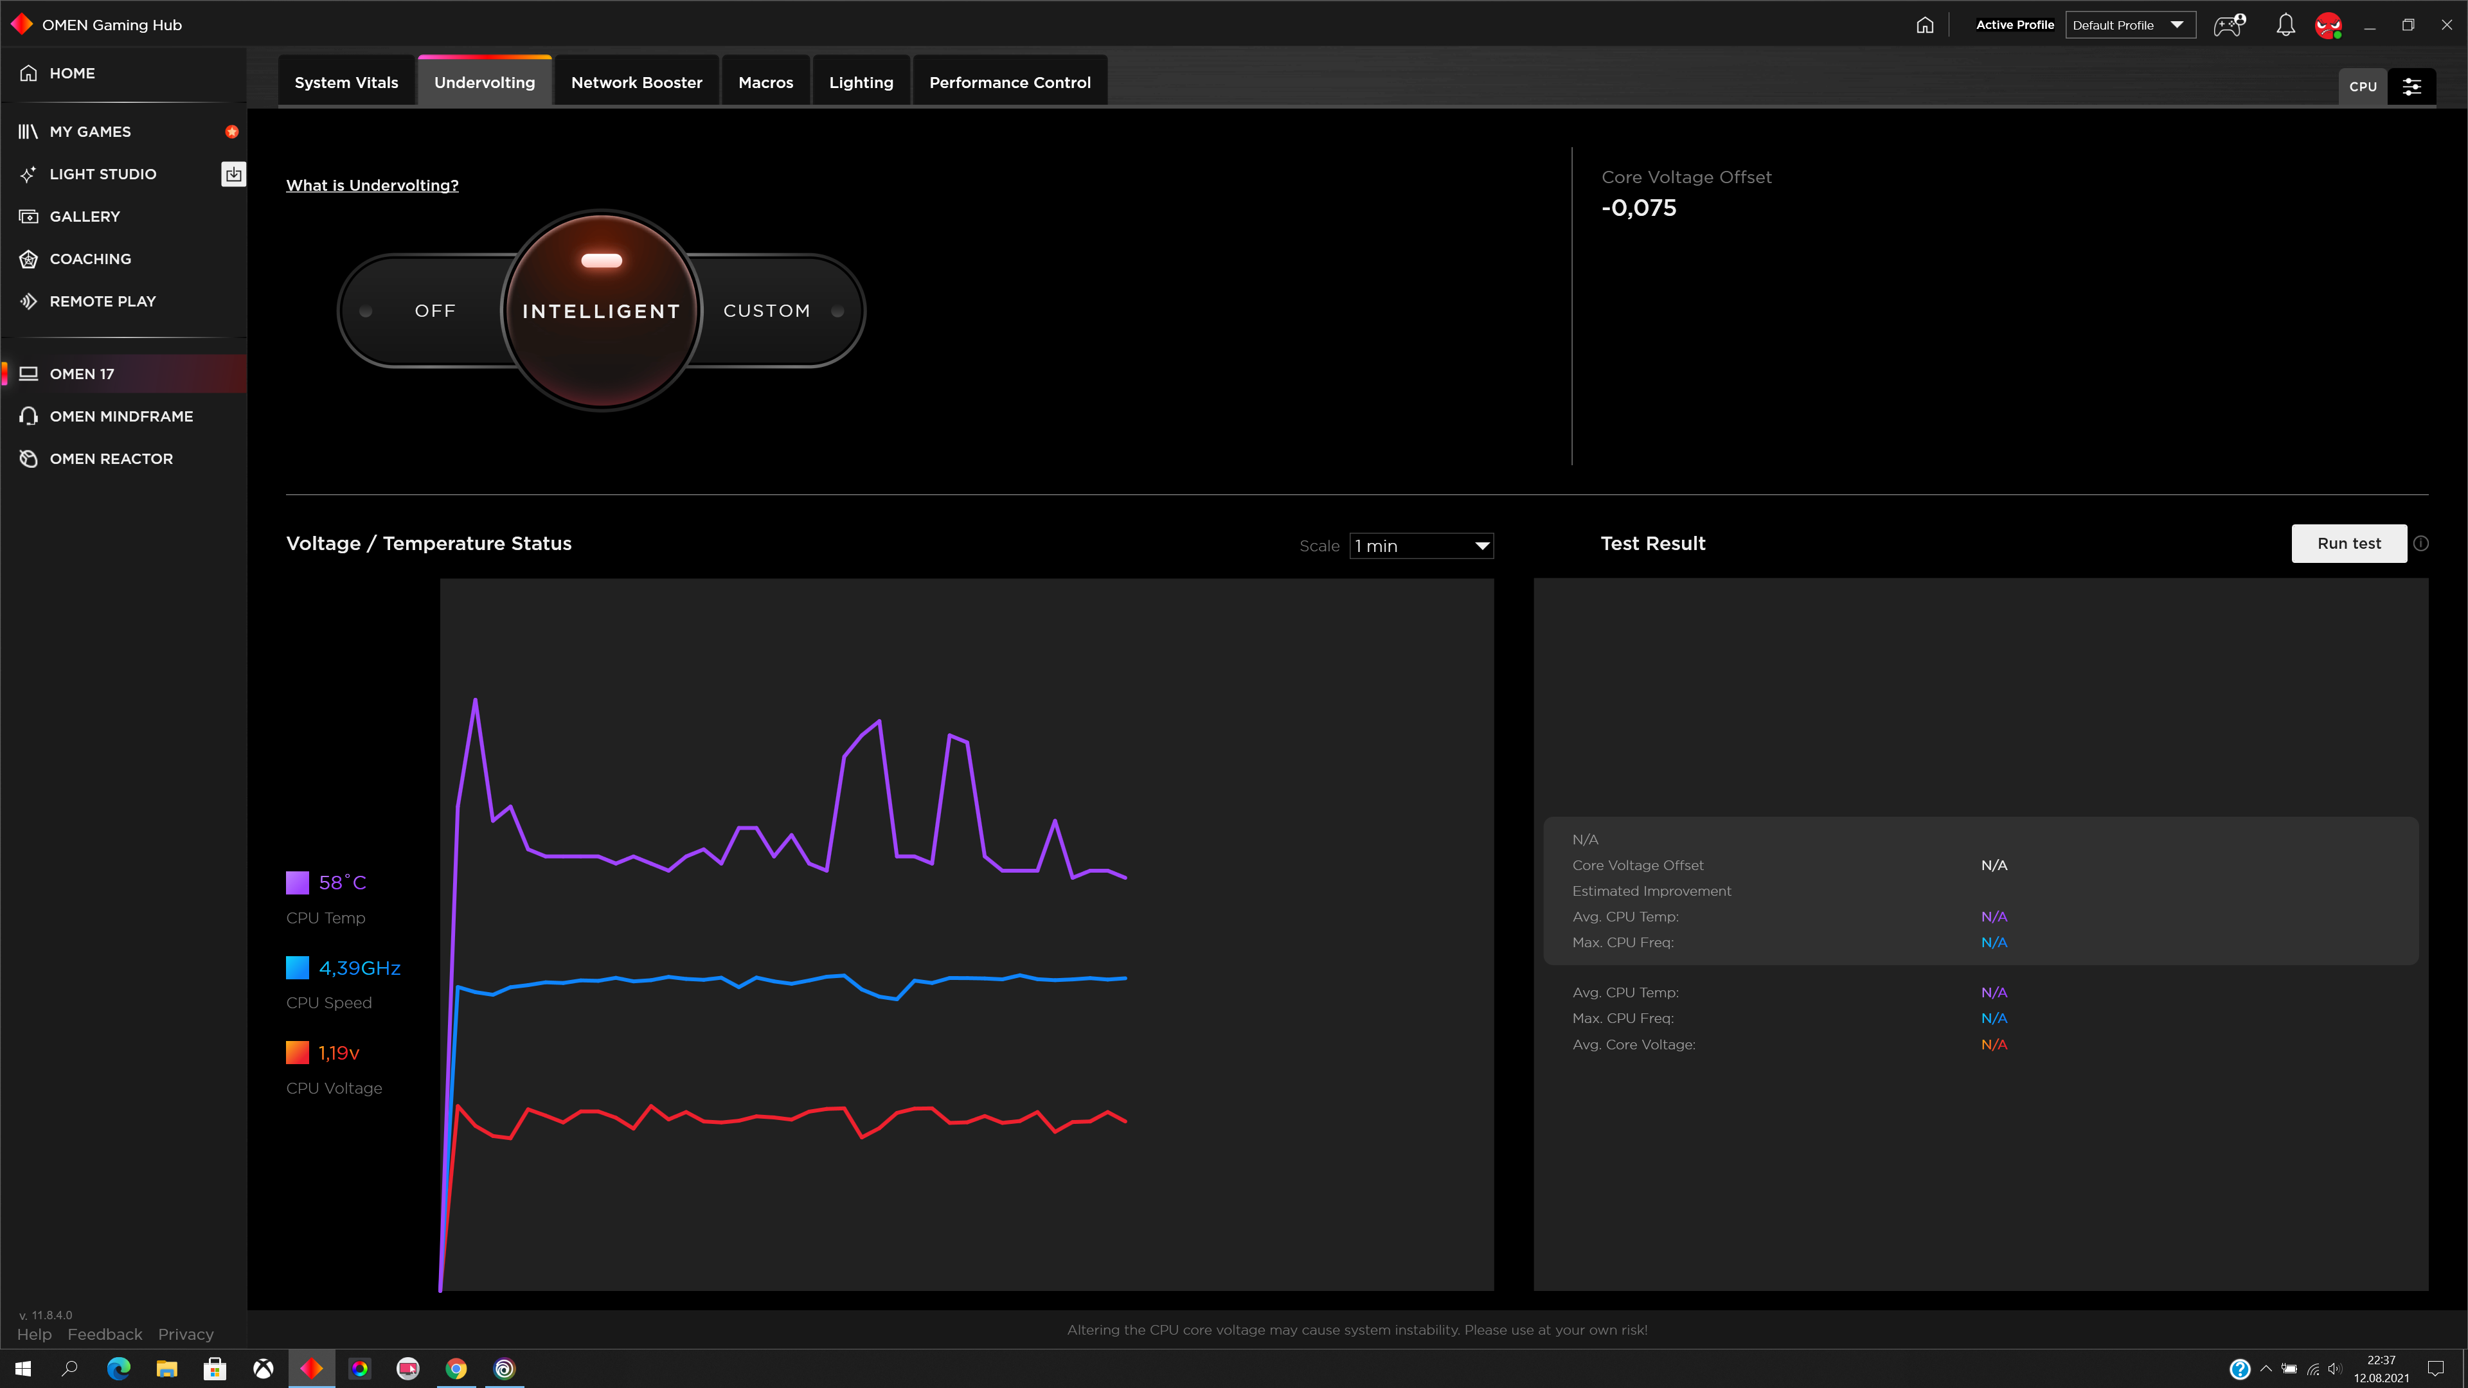The height and width of the screenshot is (1388, 2468).
Task: Go to the Macros tab
Action: click(765, 82)
